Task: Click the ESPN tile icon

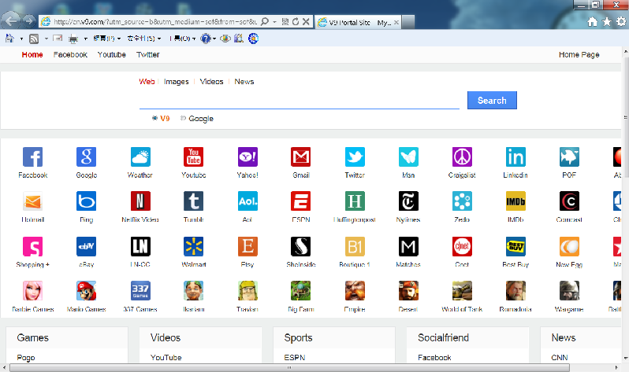Action: pyautogui.click(x=301, y=201)
